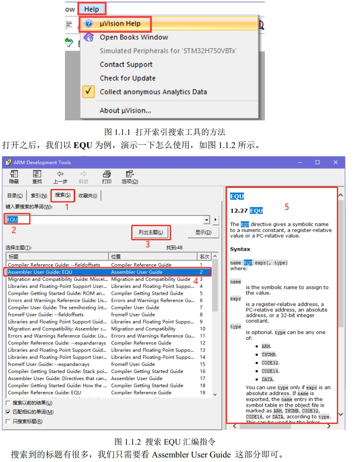Click the 列出主题 button
The image size is (353, 462).
pos(151,232)
